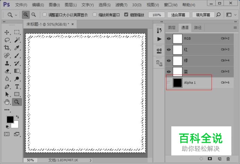240x164 pixels.
Task: Select the Zoom tool in toolbox
Action: pos(17,102)
